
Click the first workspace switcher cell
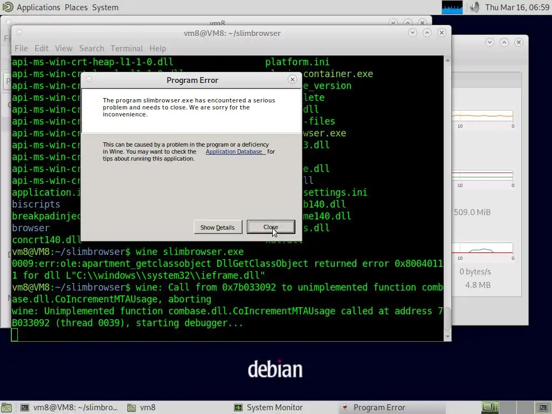click(490, 408)
